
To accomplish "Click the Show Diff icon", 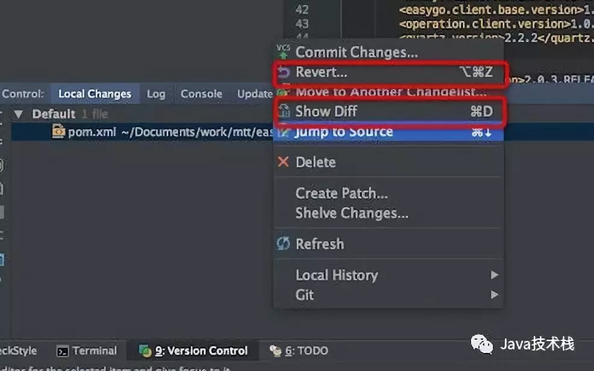I will point(283,111).
